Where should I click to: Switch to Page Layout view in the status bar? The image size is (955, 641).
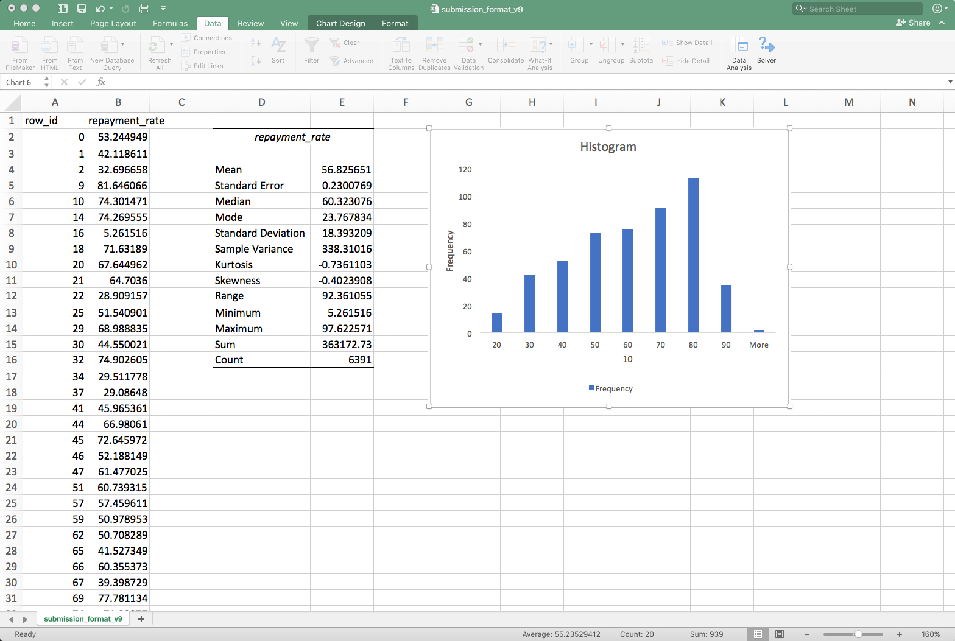point(780,634)
